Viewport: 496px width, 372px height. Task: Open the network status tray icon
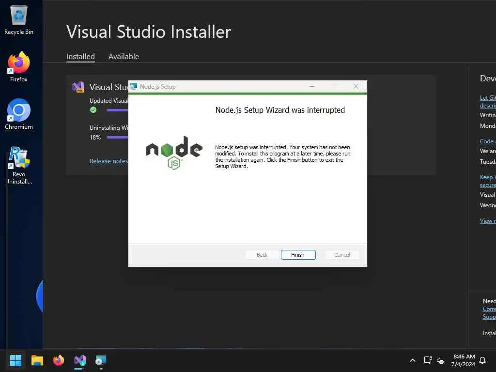click(x=428, y=360)
